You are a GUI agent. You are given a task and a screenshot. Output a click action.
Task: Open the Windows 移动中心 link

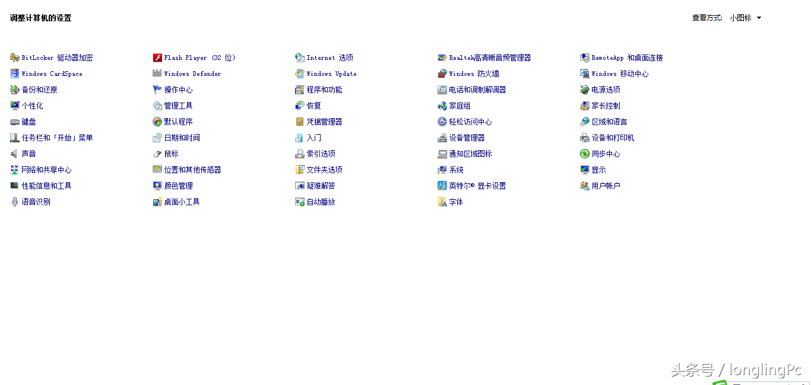620,74
